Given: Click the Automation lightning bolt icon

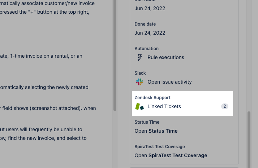Looking at the screenshot, I should pos(139,57).
